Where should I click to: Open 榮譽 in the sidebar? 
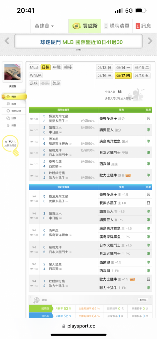(14, 125)
